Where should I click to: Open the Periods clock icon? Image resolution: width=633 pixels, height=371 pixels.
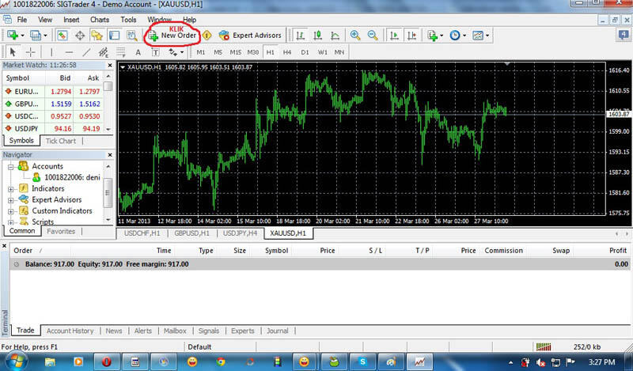455,36
